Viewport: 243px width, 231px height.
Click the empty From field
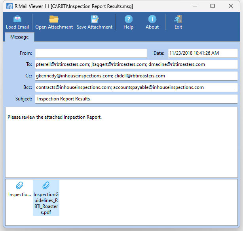pos(91,53)
